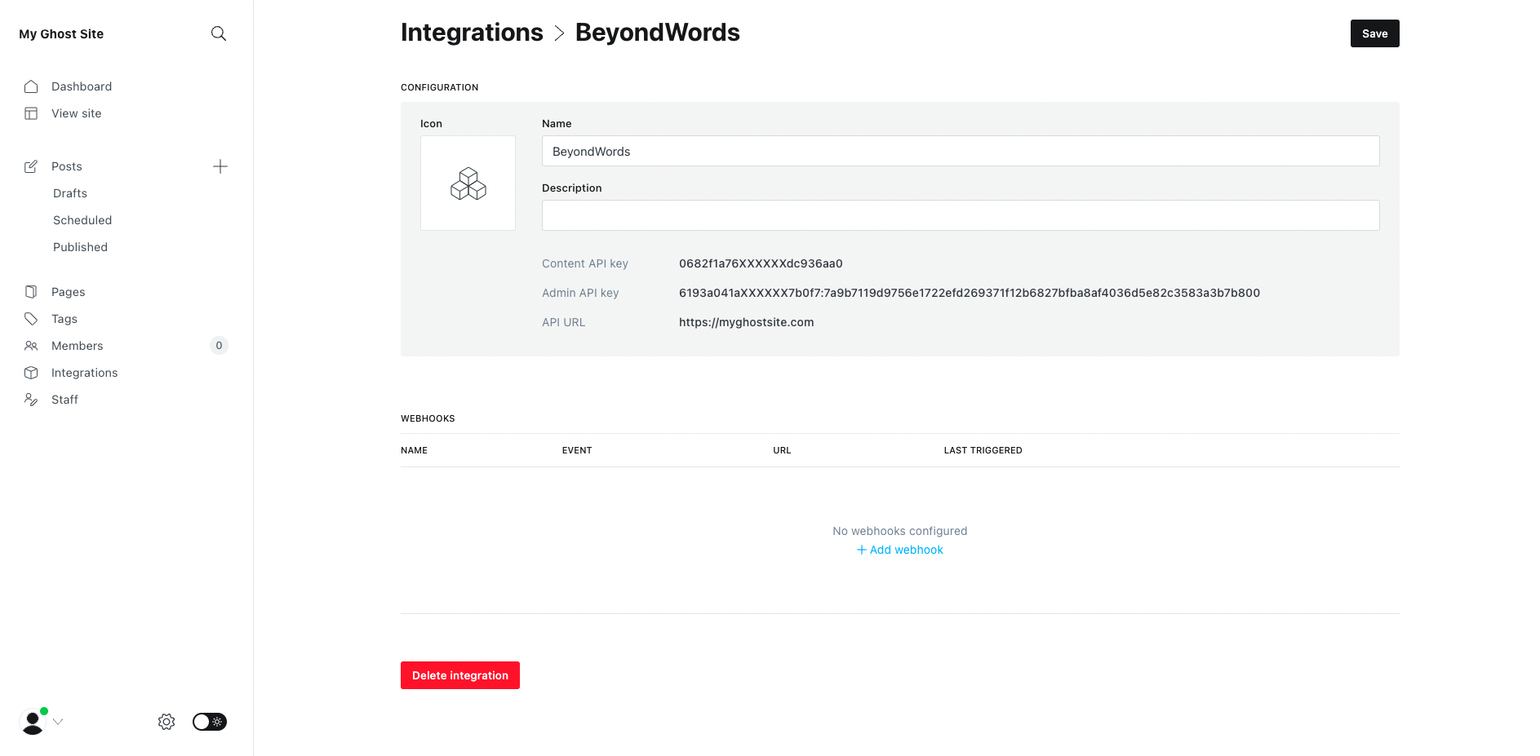The width and height of the screenshot is (1540, 756).
Task: Open Dashboard in the sidebar
Action: 82,86
